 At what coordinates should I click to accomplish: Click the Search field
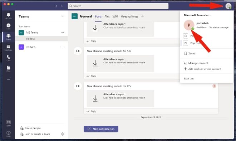118,6
